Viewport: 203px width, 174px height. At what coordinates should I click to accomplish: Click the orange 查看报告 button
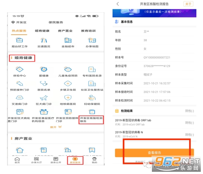coord(154,153)
